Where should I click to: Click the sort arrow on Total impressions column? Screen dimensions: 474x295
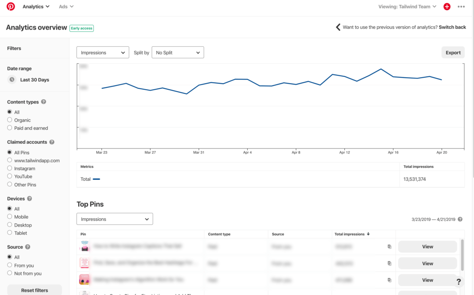click(368, 234)
